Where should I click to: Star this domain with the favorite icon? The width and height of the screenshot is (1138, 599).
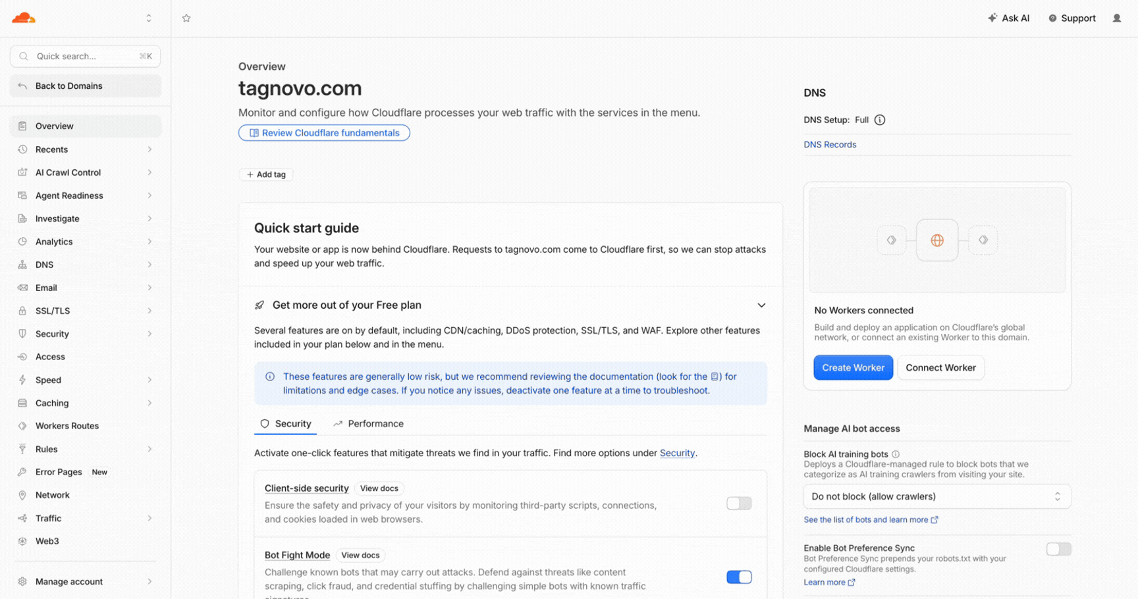pos(186,18)
